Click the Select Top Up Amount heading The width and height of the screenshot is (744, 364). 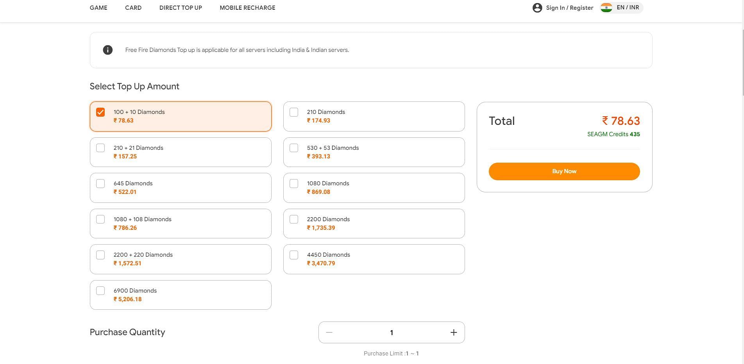(x=134, y=86)
